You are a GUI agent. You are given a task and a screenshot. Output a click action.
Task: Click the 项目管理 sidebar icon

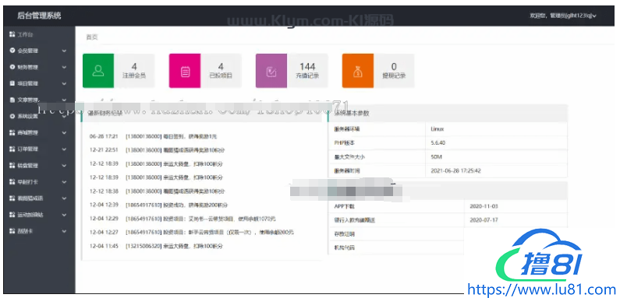pyautogui.click(x=12, y=84)
